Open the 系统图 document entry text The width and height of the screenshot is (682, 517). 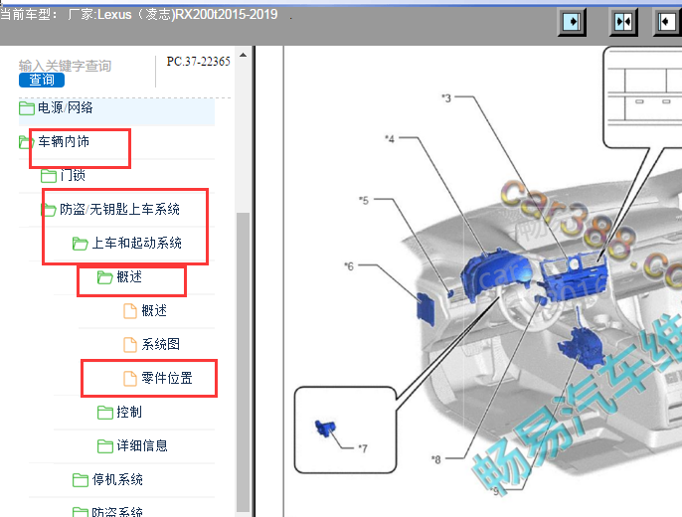click(x=160, y=344)
